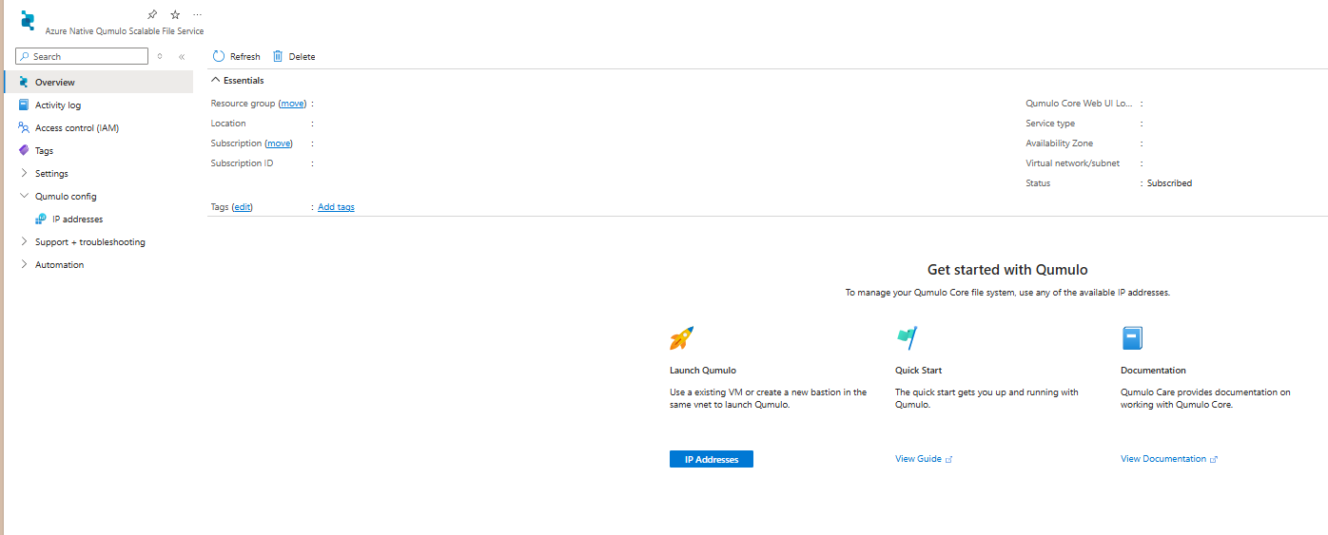Click external link icon beside View Documentation
The width and height of the screenshot is (1328, 535).
tap(1214, 459)
